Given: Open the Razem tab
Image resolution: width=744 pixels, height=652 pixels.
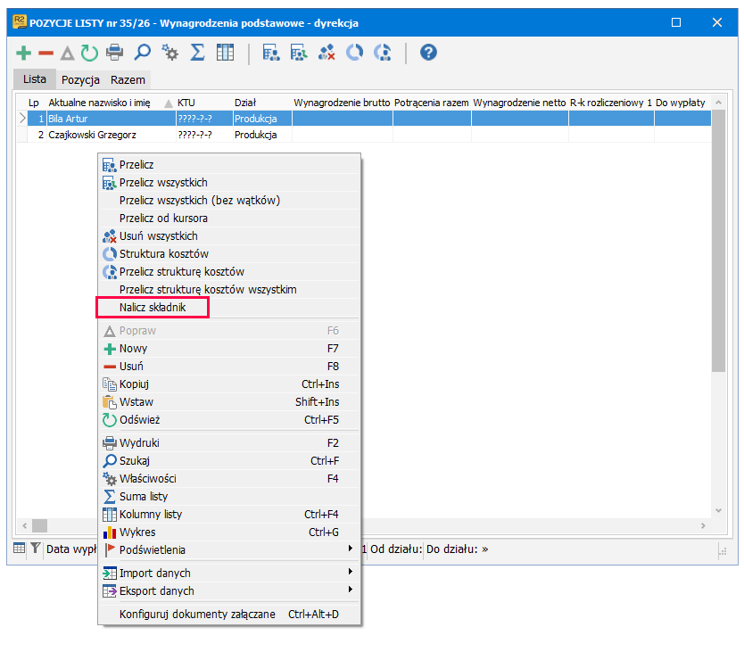Looking at the screenshot, I should pos(128,79).
